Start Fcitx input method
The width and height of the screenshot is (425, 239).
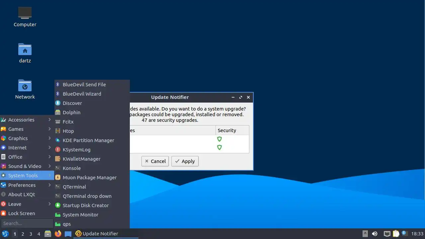click(x=92, y=121)
